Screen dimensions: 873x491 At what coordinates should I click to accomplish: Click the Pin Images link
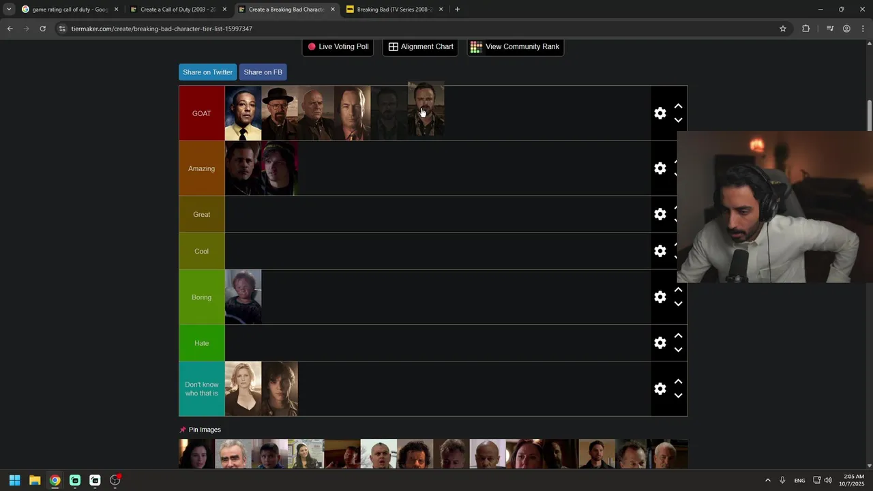205,430
